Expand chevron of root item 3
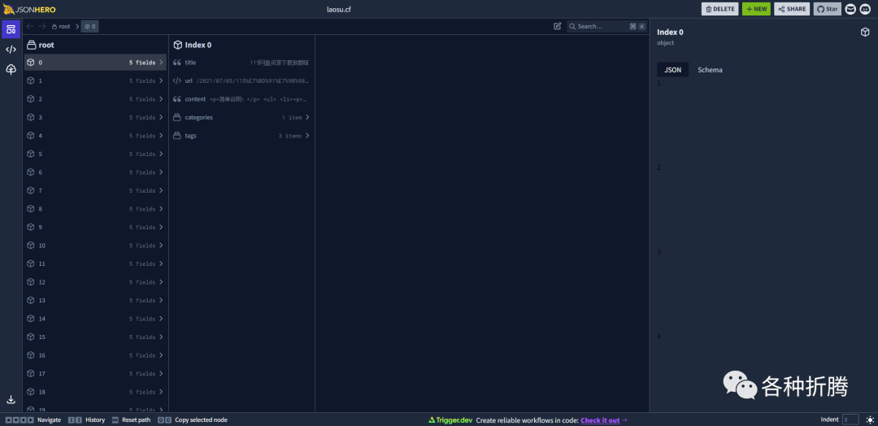878x426 pixels. [161, 118]
